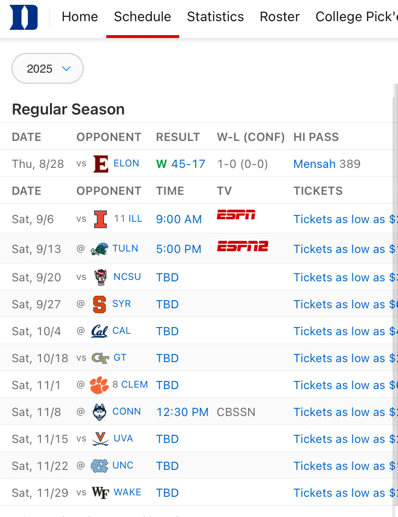Screen dimensions: 398x517
Task: Click the Syracuse orange S logo
Action: tap(99, 304)
